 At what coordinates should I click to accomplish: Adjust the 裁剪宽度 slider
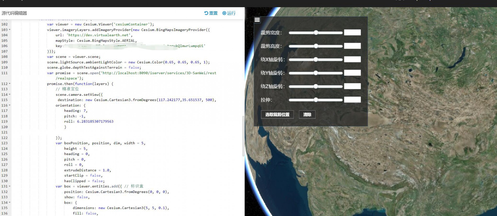(x=316, y=32)
